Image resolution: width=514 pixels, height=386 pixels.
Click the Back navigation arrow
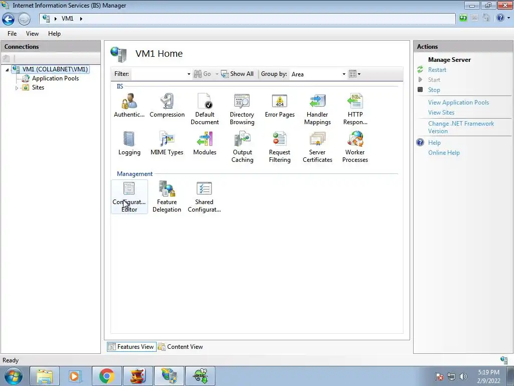pyautogui.click(x=8, y=19)
